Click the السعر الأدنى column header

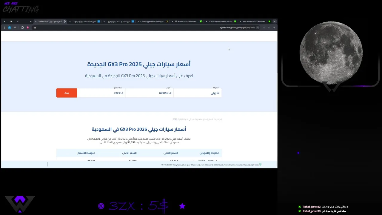(171, 153)
